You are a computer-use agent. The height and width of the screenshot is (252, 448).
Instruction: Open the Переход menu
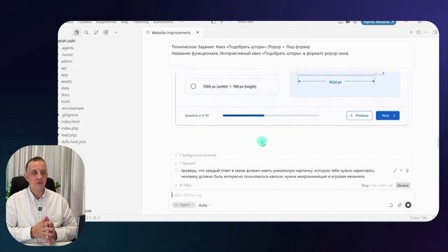click(141, 22)
